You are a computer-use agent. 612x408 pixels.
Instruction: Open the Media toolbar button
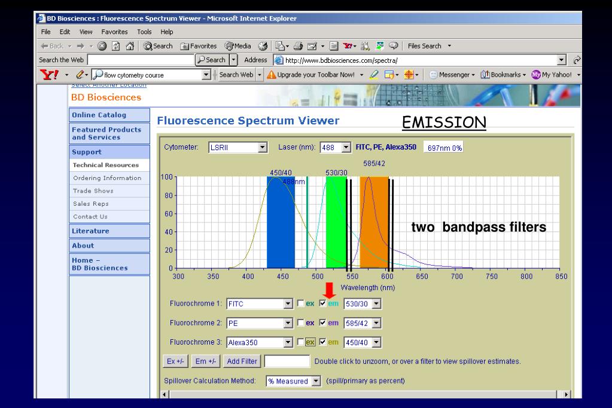point(238,46)
